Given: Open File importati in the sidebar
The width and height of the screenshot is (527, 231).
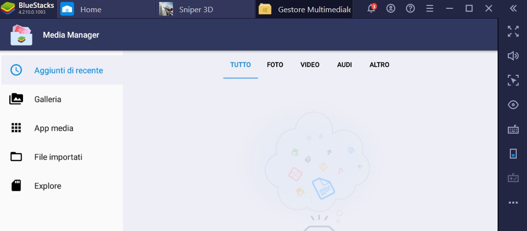Looking at the screenshot, I should coord(58,157).
